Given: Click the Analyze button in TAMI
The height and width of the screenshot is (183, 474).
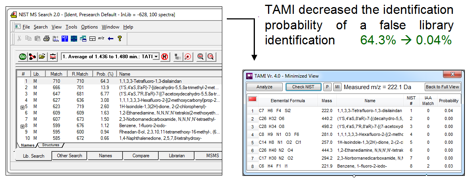Looking at the screenshot, I should pyautogui.click(x=264, y=87).
